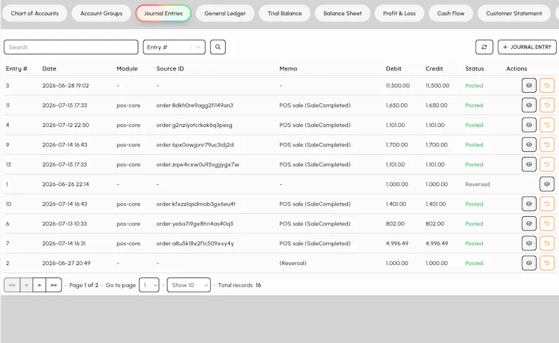559x343 pixels.
Task: Click the Status column header
Action: [474, 69]
